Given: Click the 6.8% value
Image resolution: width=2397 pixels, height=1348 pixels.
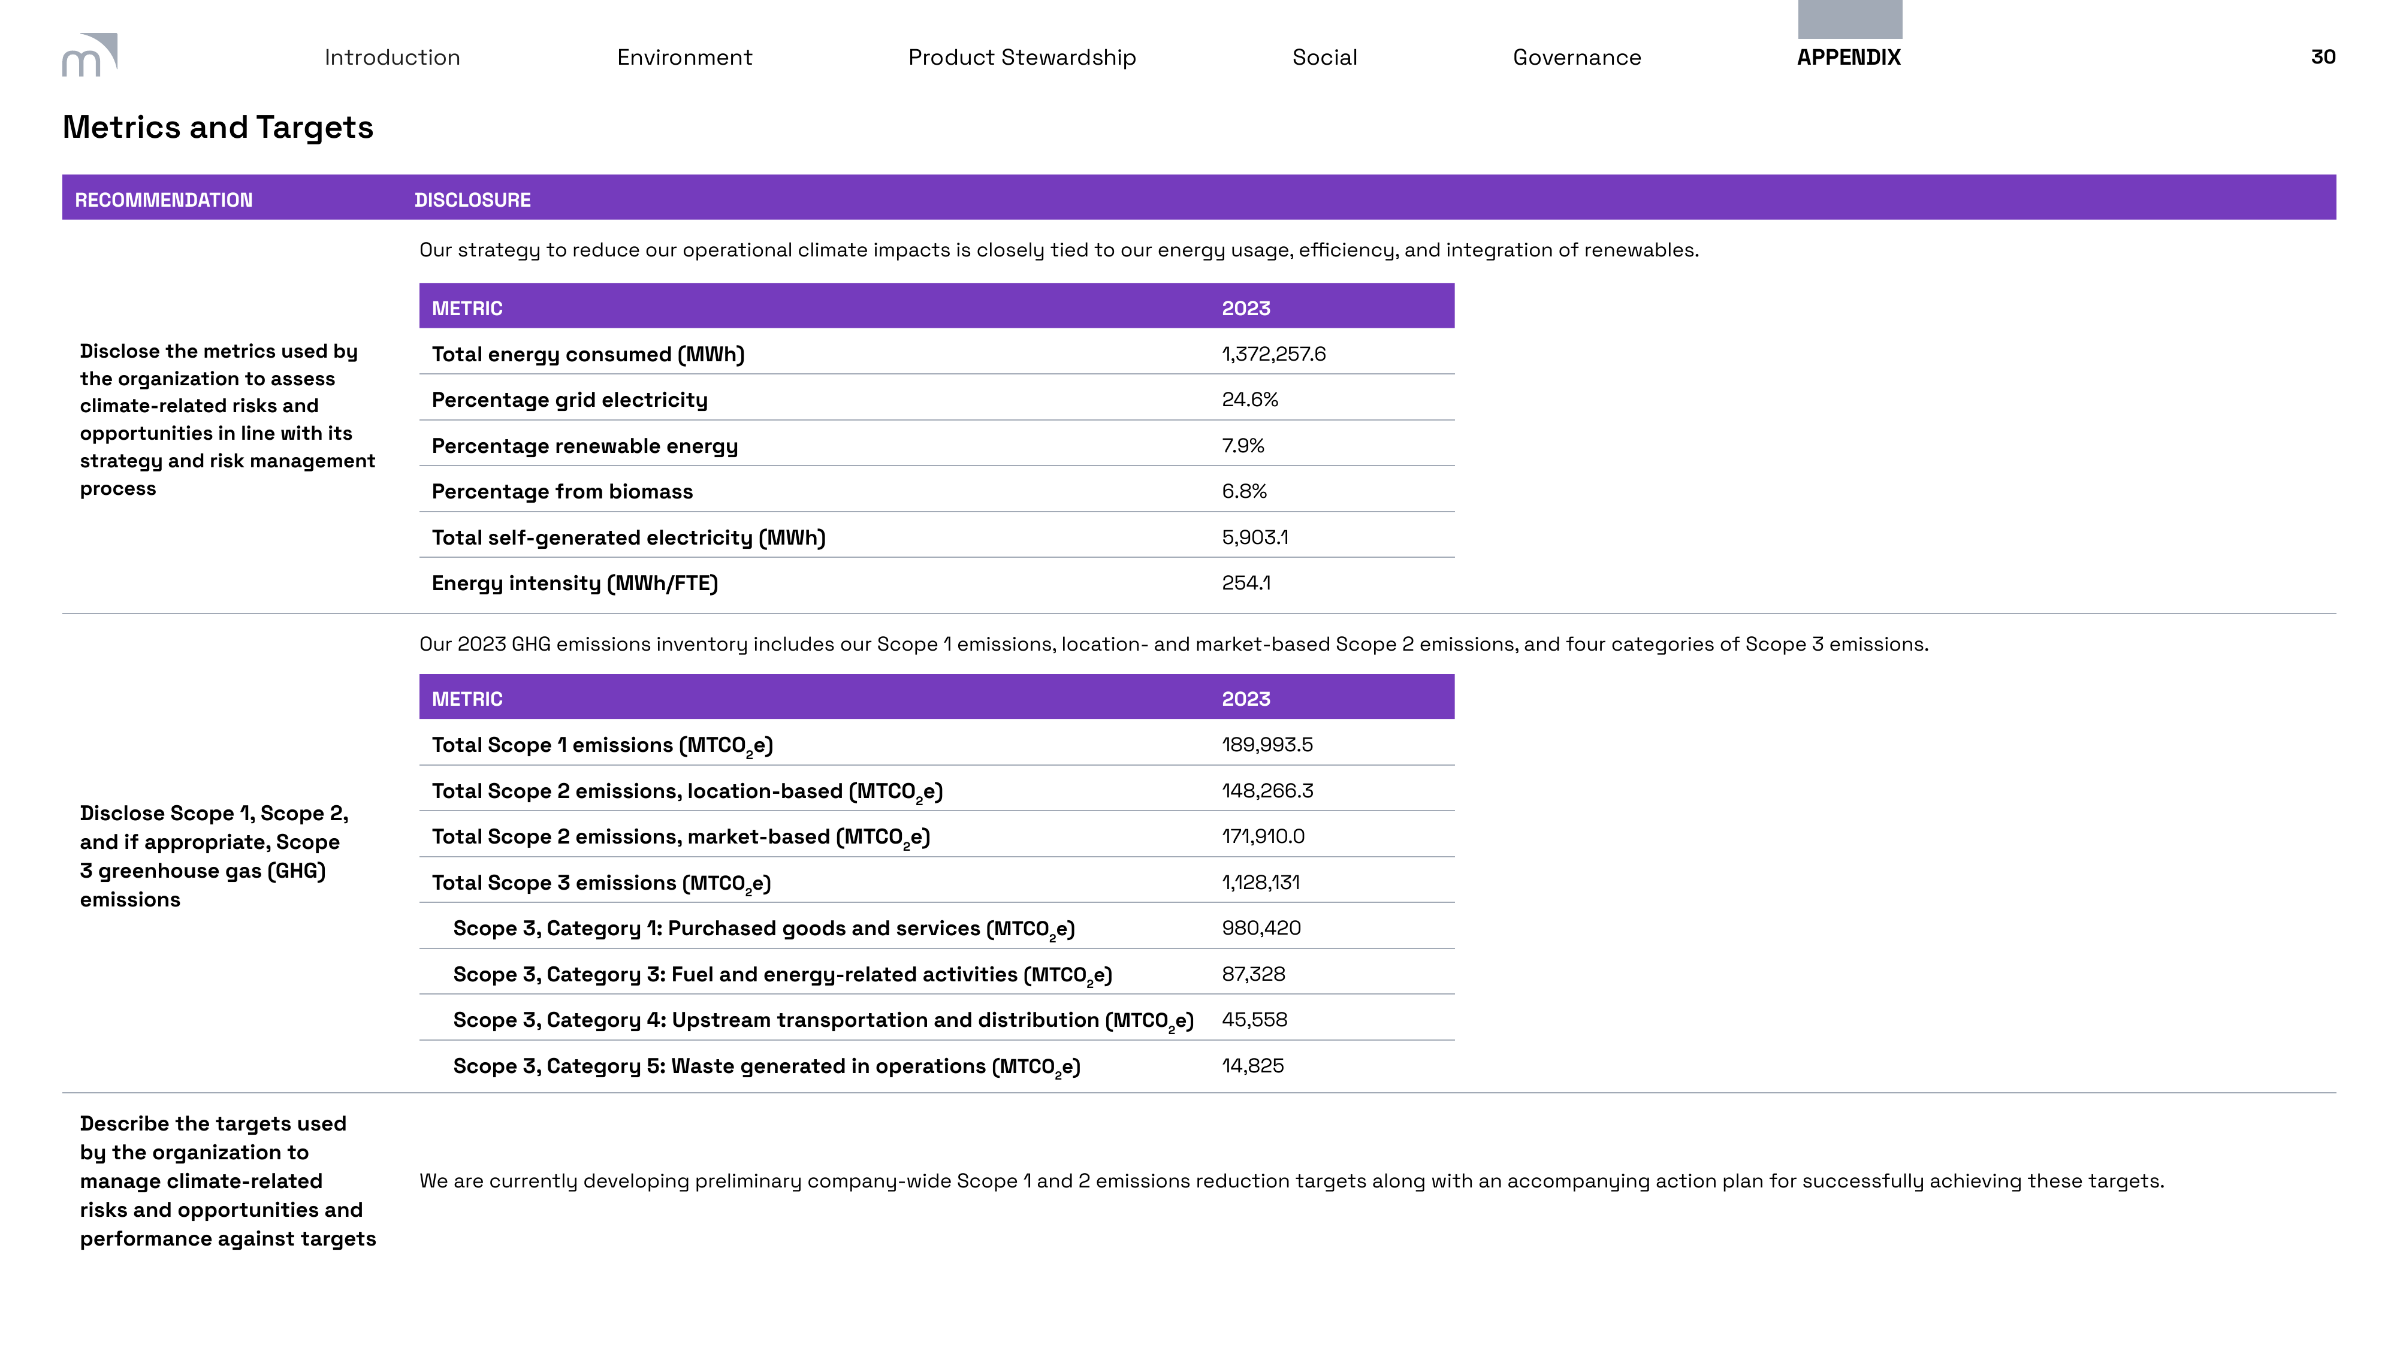Looking at the screenshot, I should pyautogui.click(x=1244, y=490).
